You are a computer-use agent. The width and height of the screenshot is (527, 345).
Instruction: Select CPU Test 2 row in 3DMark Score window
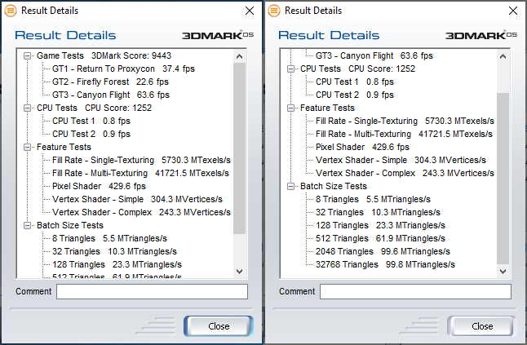coord(91,134)
